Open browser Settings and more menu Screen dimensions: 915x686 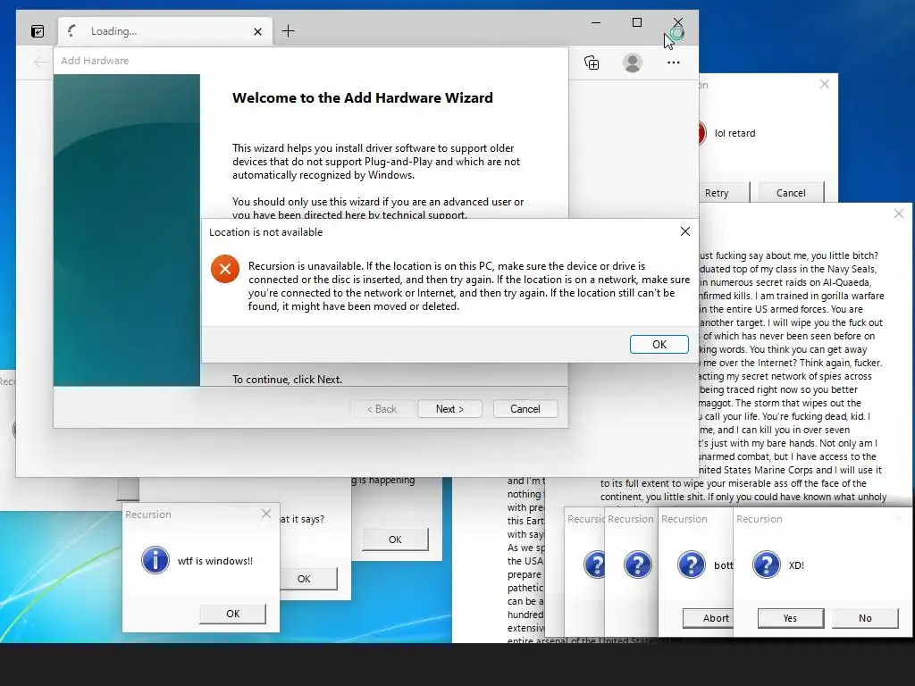point(674,63)
